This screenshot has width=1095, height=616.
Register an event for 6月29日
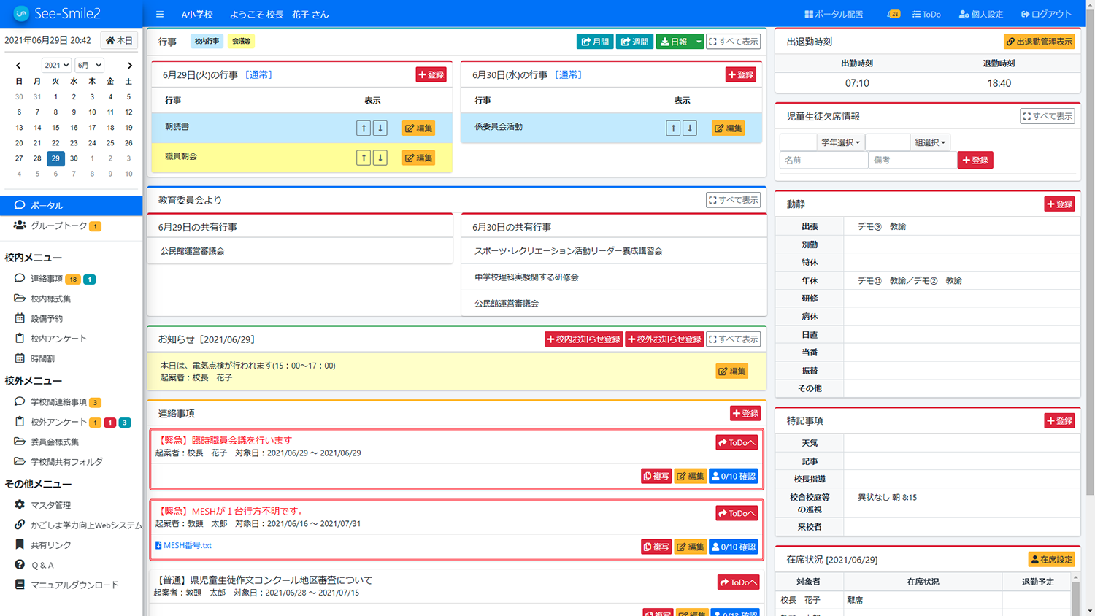point(431,74)
